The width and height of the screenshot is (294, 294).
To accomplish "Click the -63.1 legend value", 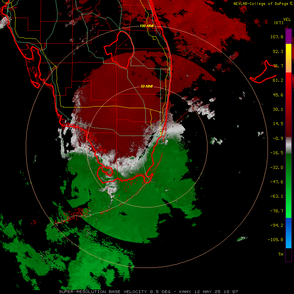I will [277, 196].
